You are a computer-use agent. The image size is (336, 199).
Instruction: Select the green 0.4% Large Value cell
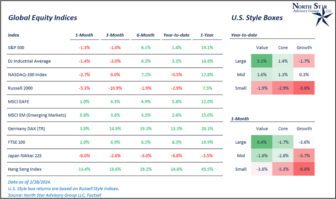point(262,142)
